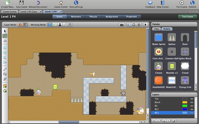
Task: Select the Scene section button
Action: [59, 17]
